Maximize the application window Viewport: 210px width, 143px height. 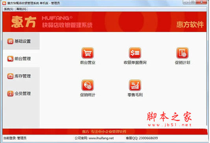coord(193,2)
